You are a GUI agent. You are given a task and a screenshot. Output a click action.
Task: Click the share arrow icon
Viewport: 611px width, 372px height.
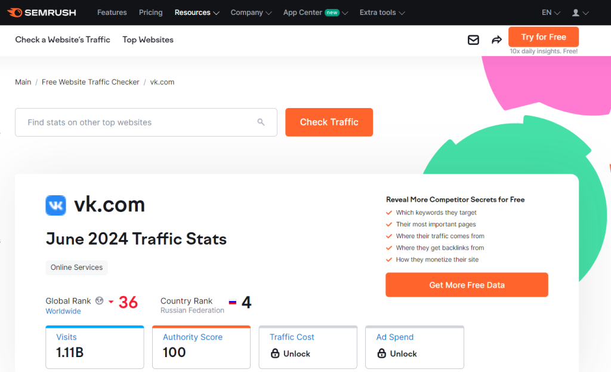(496, 40)
